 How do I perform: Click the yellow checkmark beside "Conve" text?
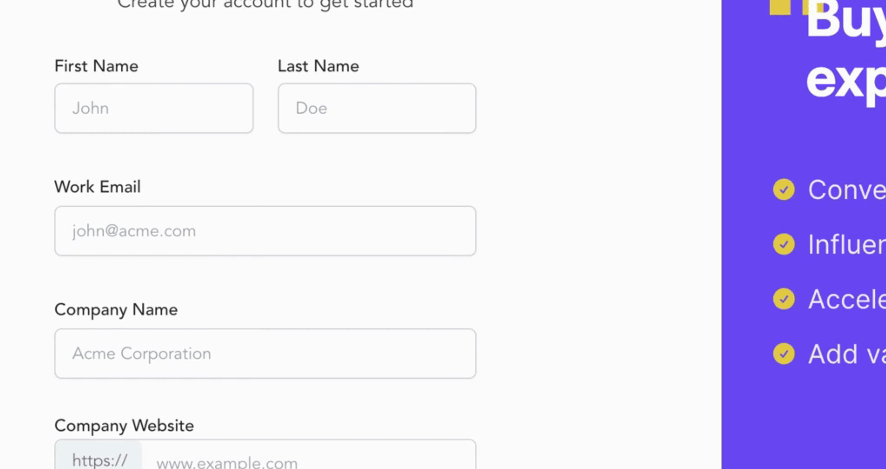783,190
